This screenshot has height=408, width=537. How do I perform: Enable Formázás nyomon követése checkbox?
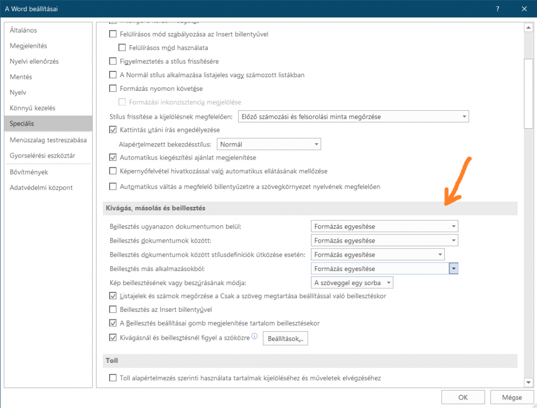pyautogui.click(x=113, y=88)
